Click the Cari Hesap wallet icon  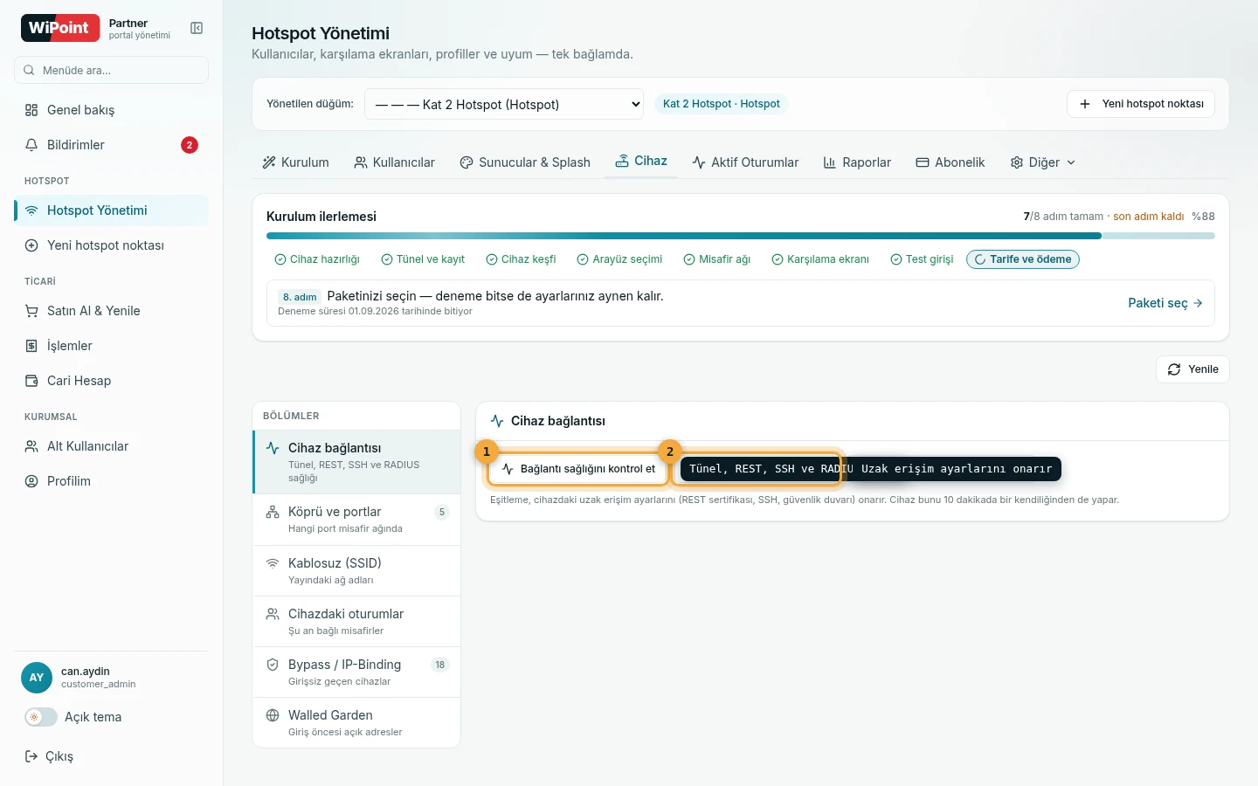pyautogui.click(x=31, y=381)
